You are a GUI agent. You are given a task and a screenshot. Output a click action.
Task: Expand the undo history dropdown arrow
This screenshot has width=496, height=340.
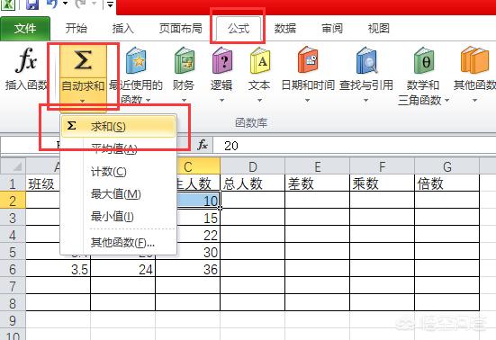point(66,4)
